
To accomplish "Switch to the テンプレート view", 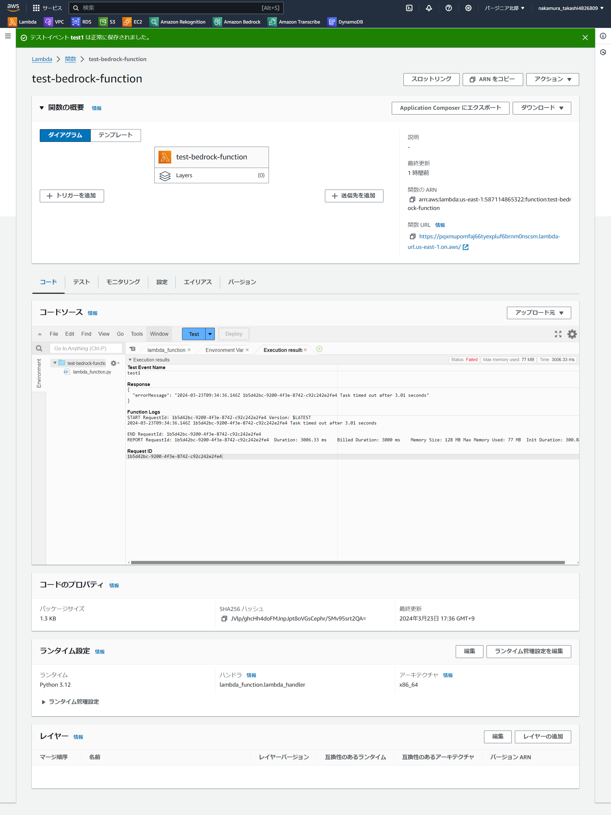I will [x=115, y=135].
